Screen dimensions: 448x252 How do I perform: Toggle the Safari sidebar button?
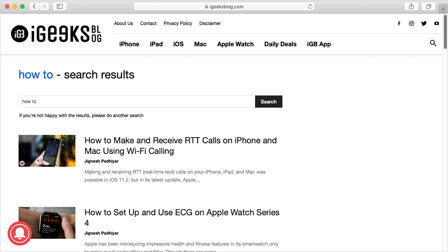[x=60, y=6]
